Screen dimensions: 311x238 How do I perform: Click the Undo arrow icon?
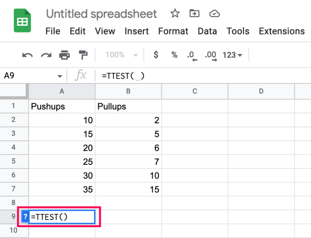pyautogui.click(x=27, y=55)
